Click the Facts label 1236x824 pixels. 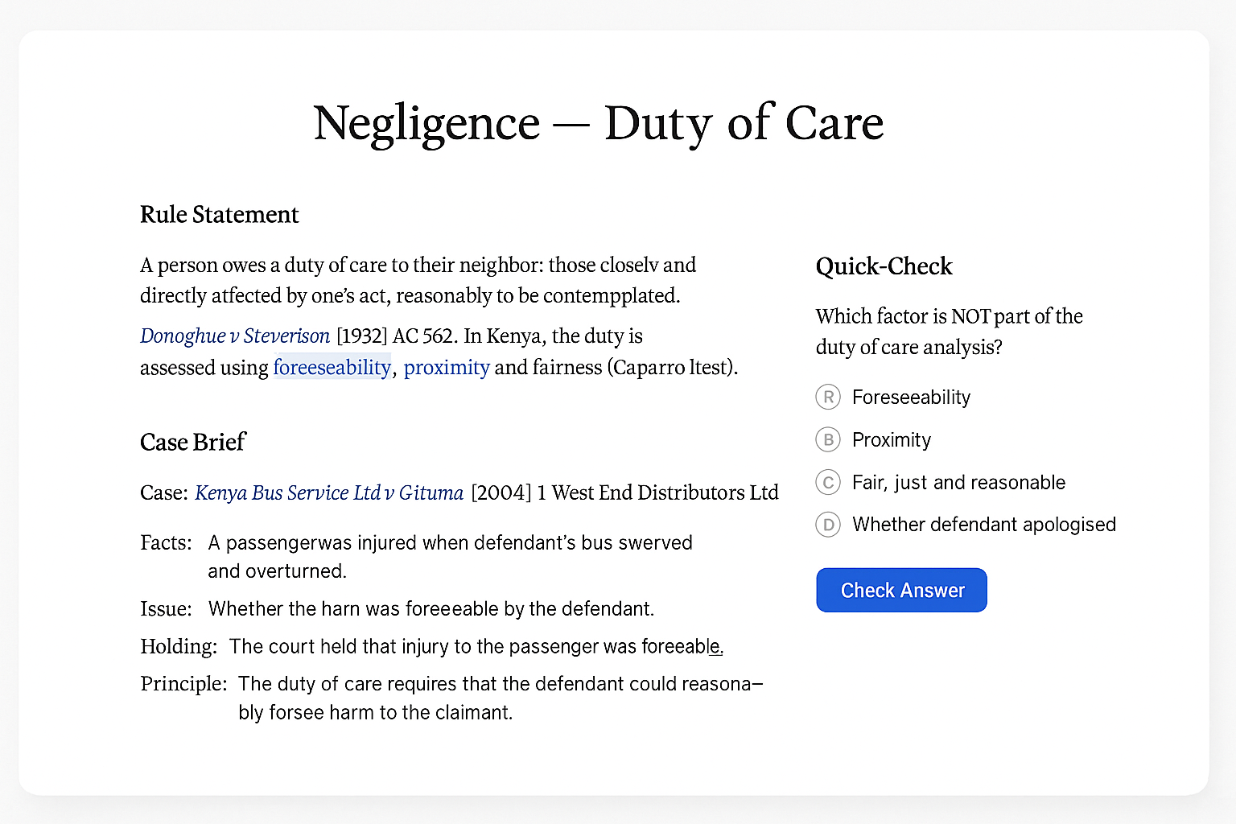pyautogui.click(x=166, y=542)
